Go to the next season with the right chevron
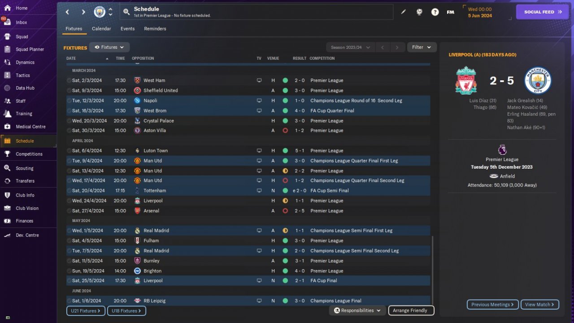 [x=397, y=47]
